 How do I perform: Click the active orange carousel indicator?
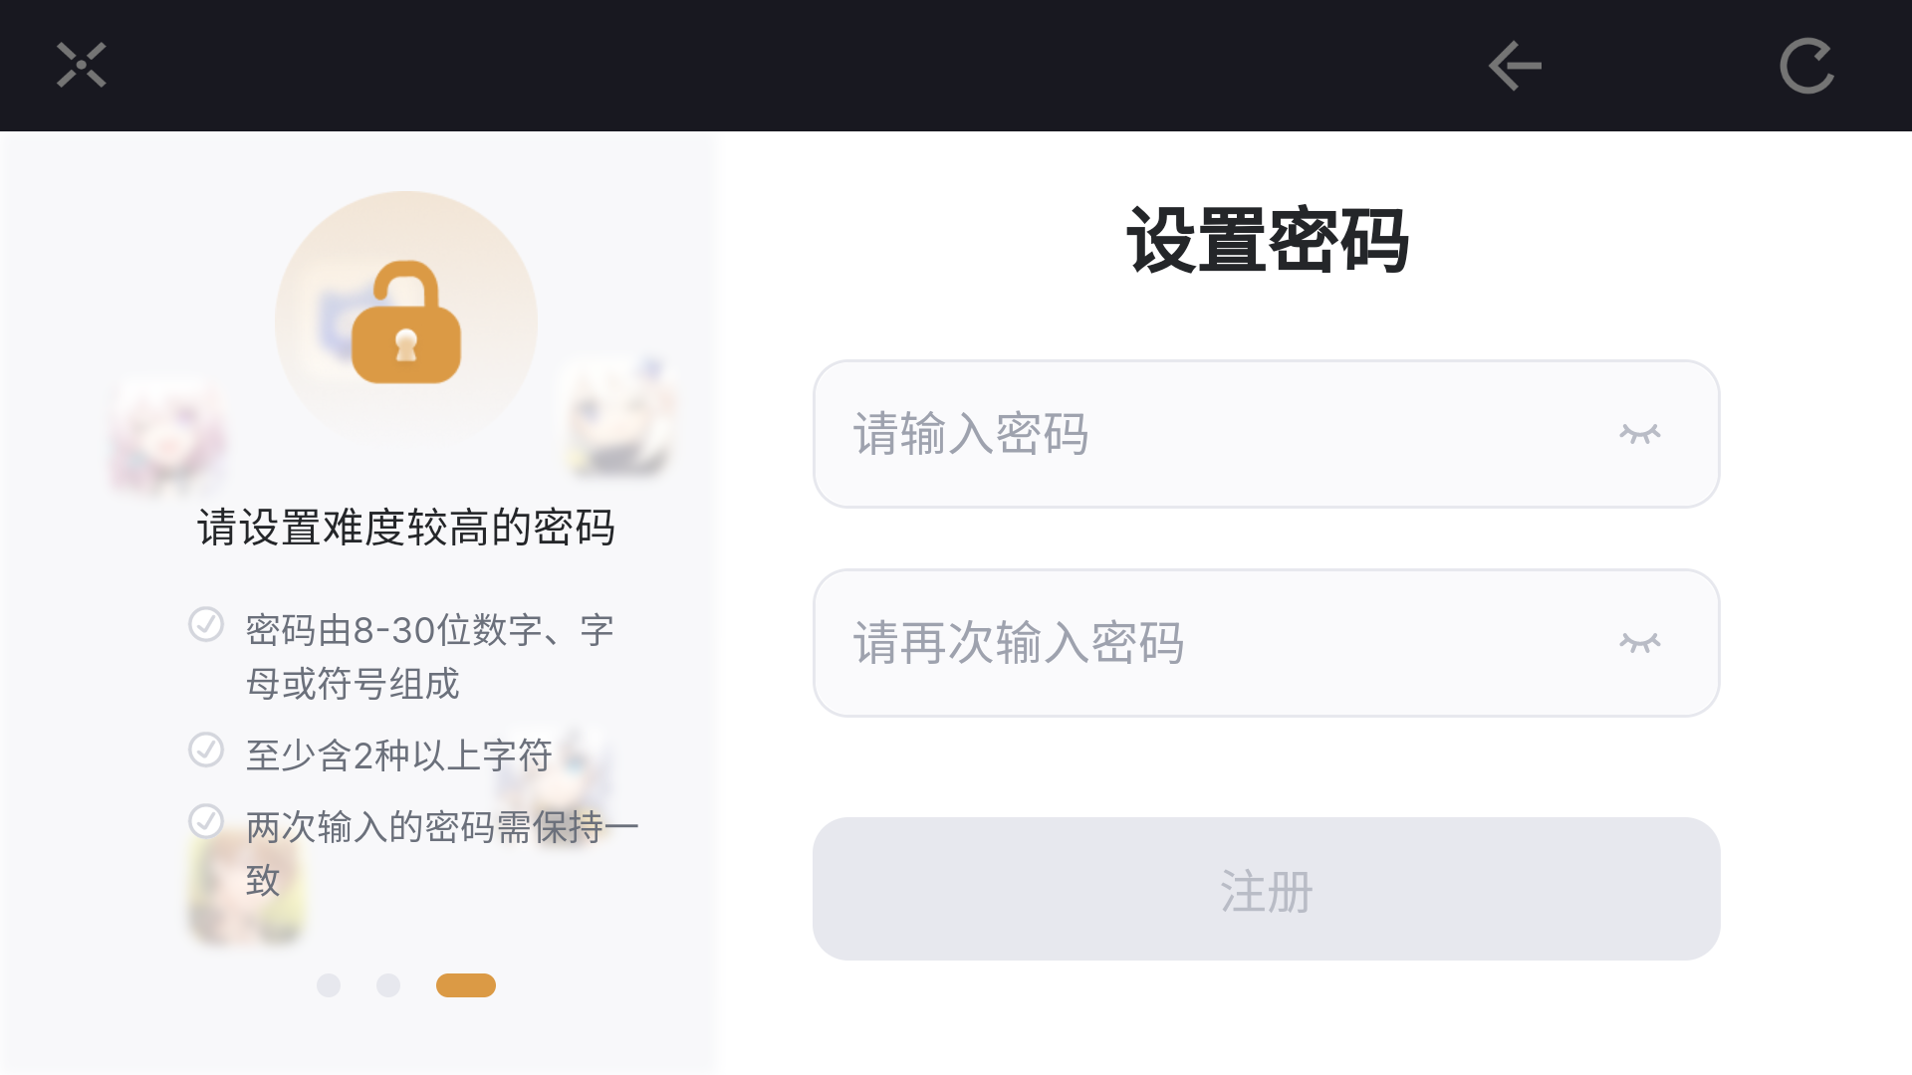pyautogui.click(x=466, y=985)
